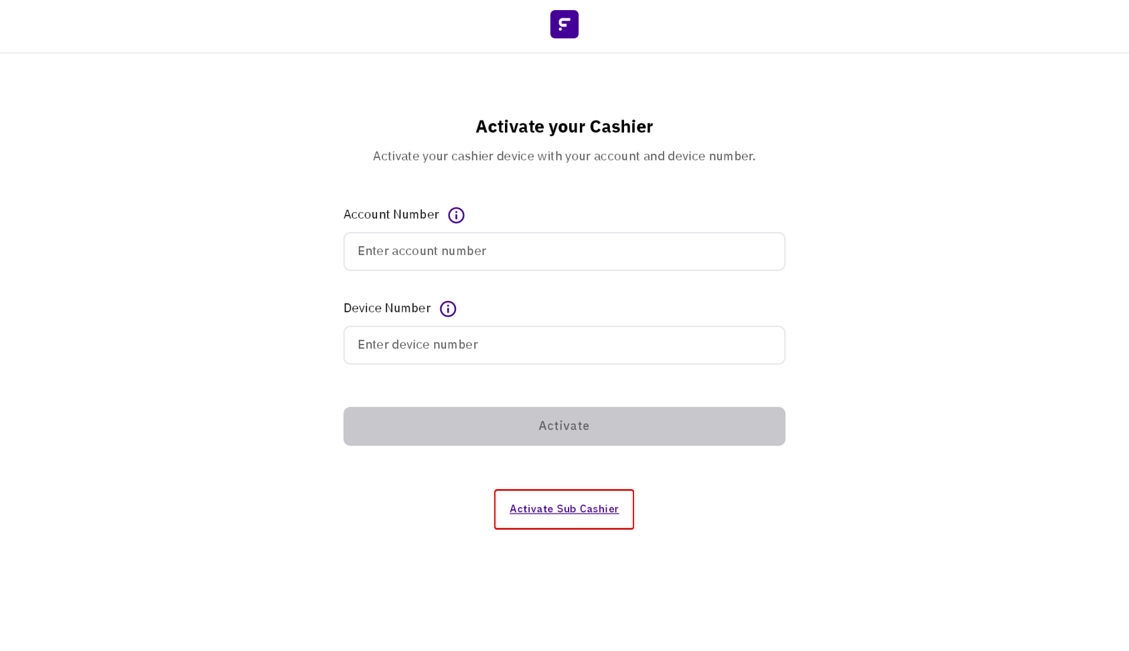Show help tooltip for Device Number
This screenshot has width=1129, height=651.
(448, 309)
